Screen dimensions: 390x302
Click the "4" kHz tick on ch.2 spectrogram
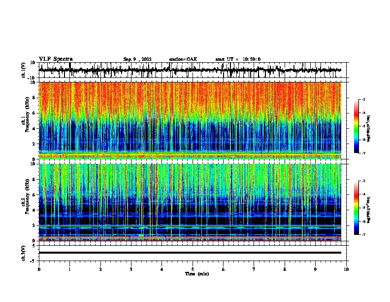pyautogui.click(x=34, y=210)
